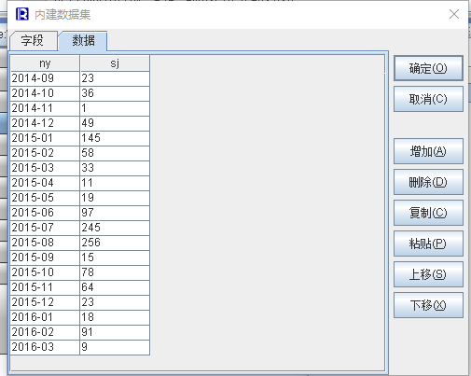This screenshot has width=471, height=376.
Task: Select sj value 9 in 2016-03 row
Action: (x=115, y=347)
